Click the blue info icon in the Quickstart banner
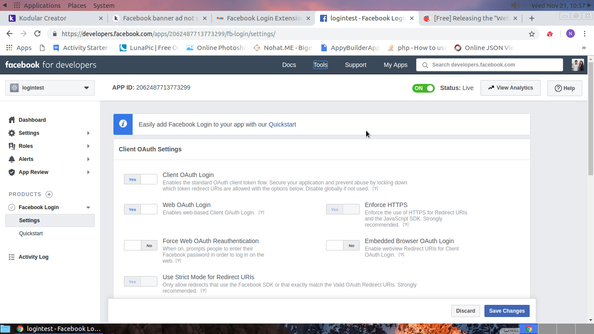Image resolution: width=594 pixels, height=334 pixels. 123,124
